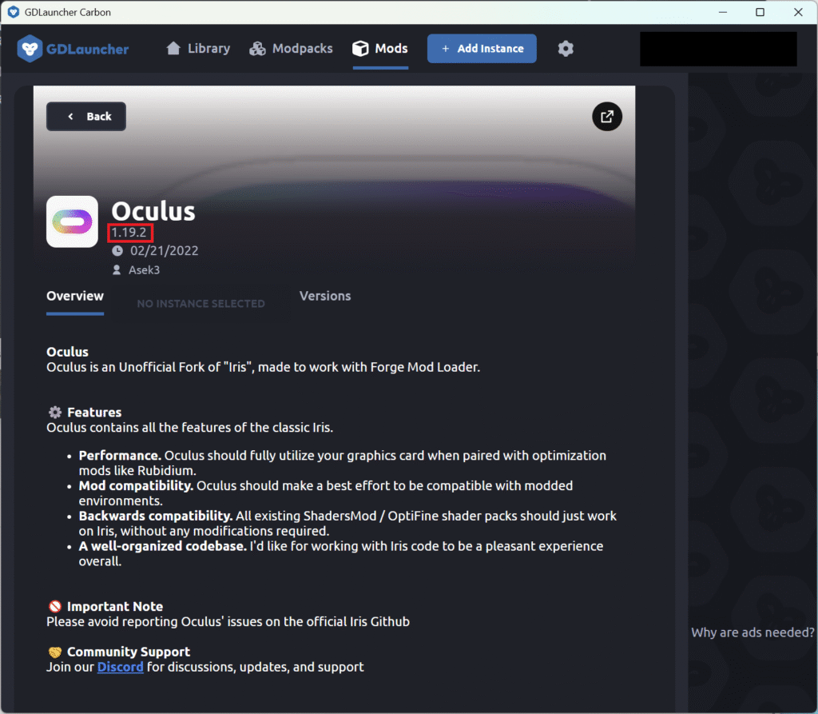This screenshot has width=818, height=714.
Task: Click the clock icon beside the date
Action: coord(117,251)
